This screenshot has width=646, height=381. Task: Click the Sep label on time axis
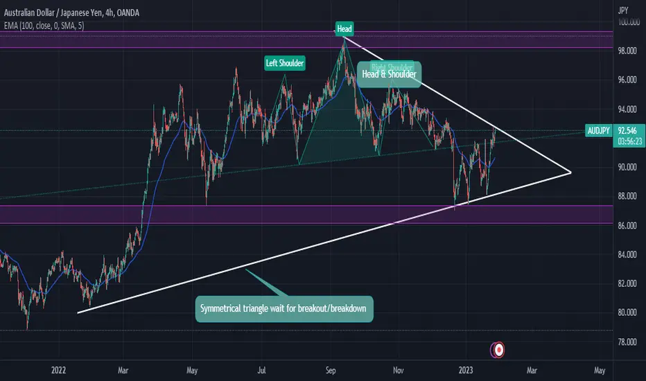pyautogui.click(x=331, y=371)
